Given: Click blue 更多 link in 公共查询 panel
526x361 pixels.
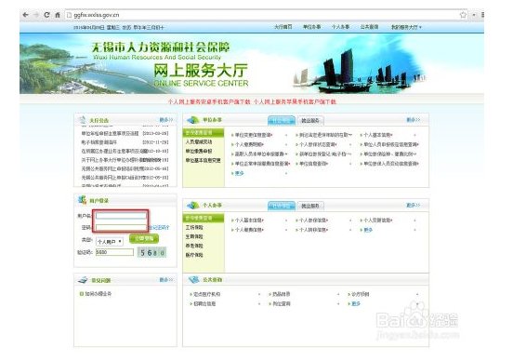Looking at the screenshot, I should coord(356,303).
